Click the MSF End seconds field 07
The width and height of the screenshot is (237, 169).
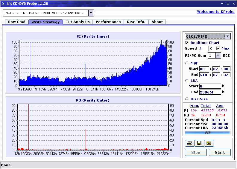(x=216, y=75)
